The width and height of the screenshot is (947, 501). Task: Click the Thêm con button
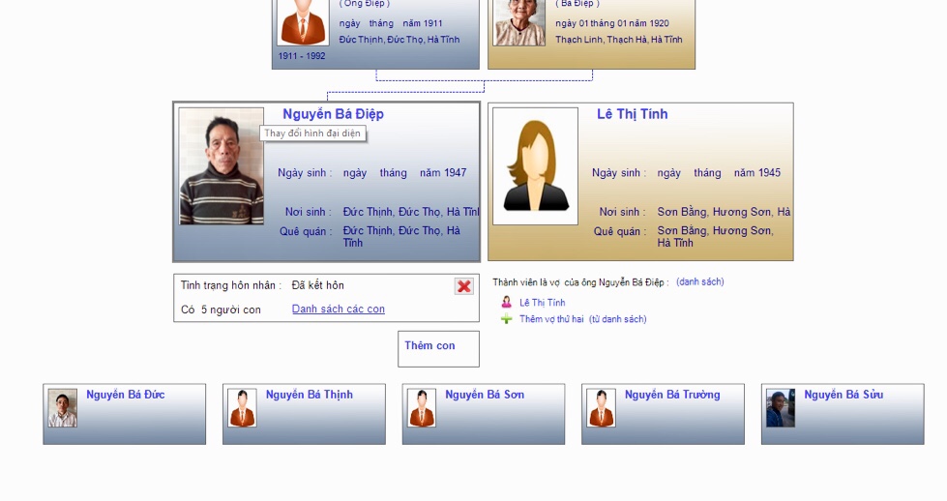(x=438, y=349)
